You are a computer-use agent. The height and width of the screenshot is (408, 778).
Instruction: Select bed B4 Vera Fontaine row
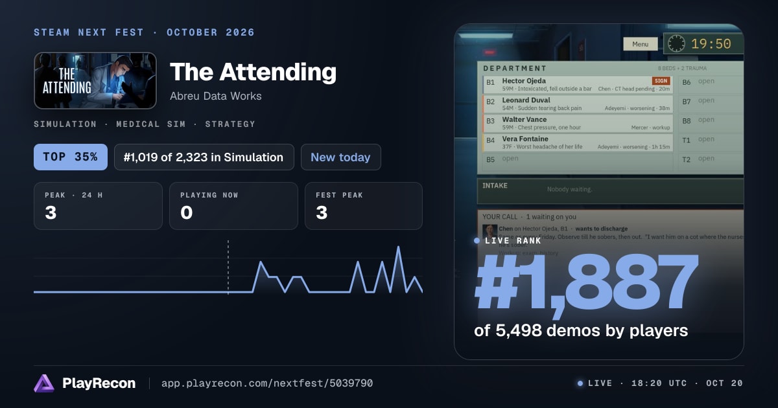click(x=578, y=143)
